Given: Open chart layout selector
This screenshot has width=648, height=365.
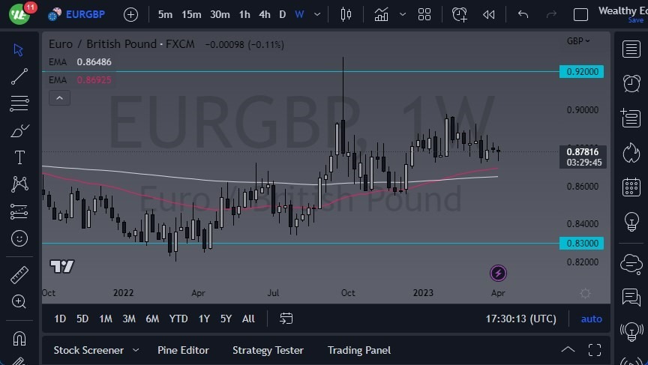Looking at the screenshot, I should tap(580, 14).
